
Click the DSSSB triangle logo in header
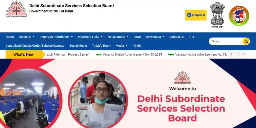tap(16, 9)
